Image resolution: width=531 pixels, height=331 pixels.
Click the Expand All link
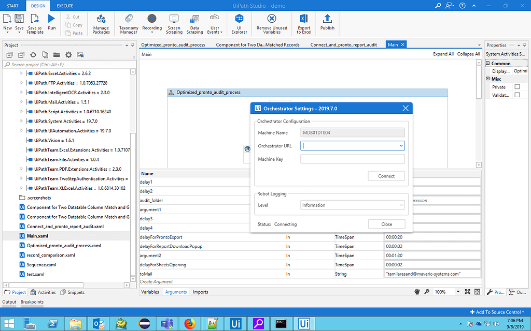point(443,54)
